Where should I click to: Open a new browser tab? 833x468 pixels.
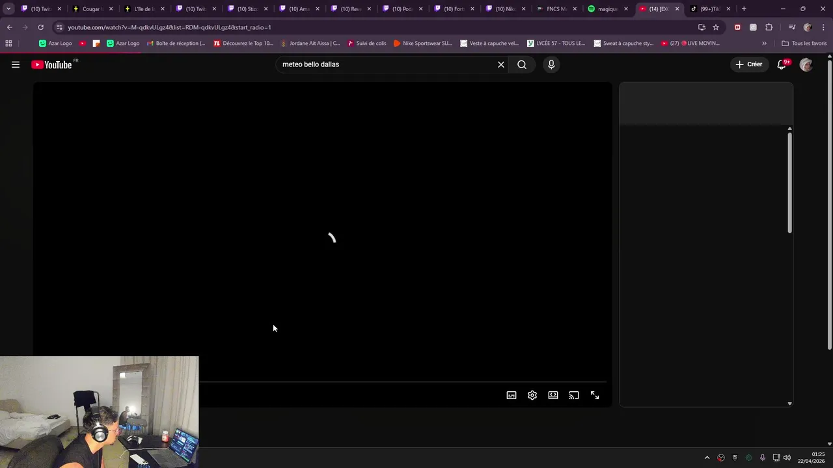(x=744, y=9)
